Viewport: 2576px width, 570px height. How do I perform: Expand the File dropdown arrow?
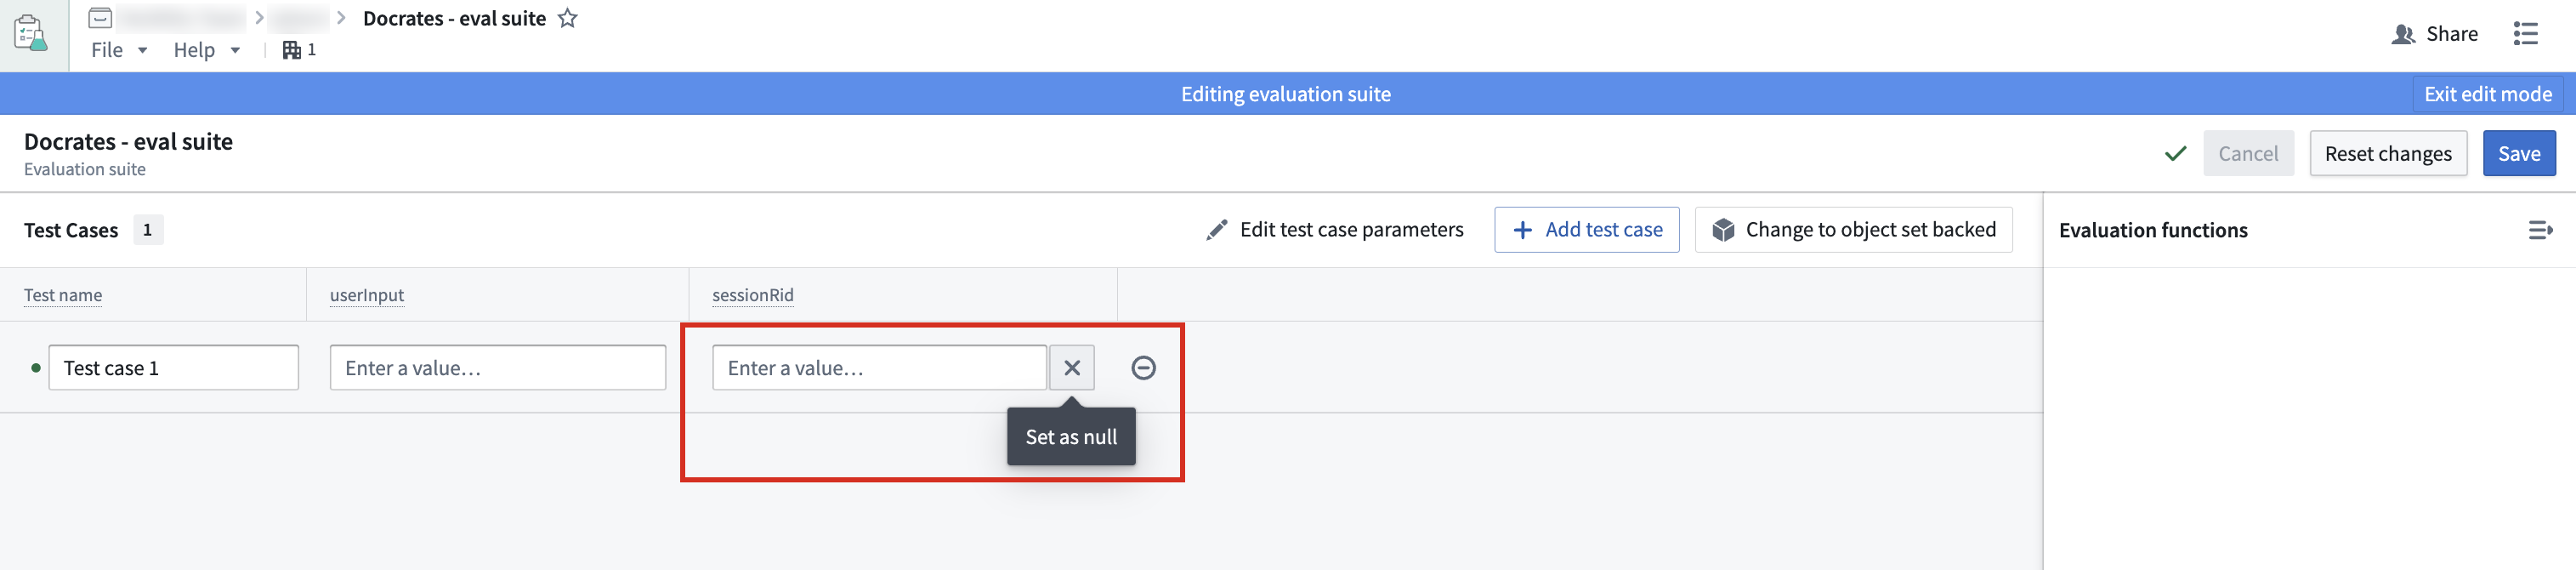[141, 49]
